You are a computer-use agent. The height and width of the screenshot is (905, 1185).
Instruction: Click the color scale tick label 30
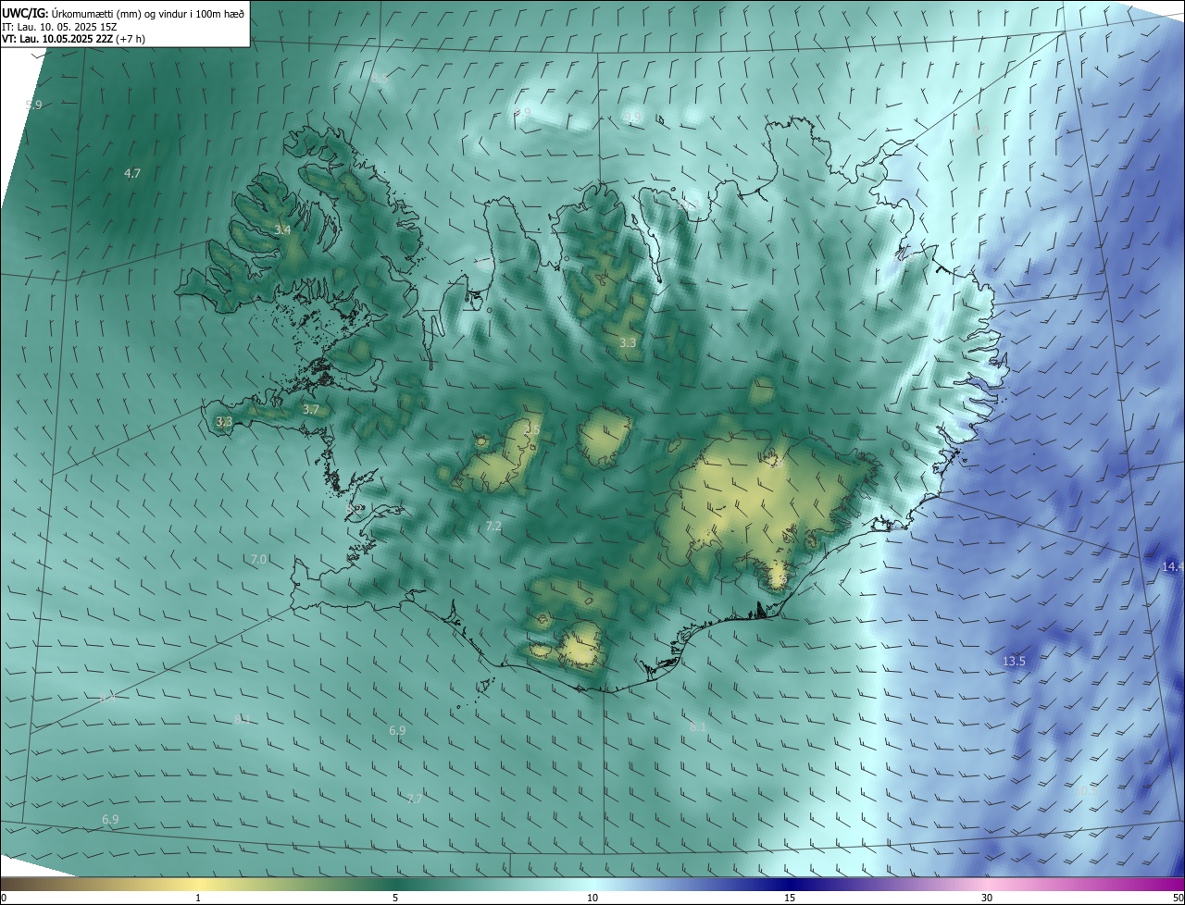(987, 898)
